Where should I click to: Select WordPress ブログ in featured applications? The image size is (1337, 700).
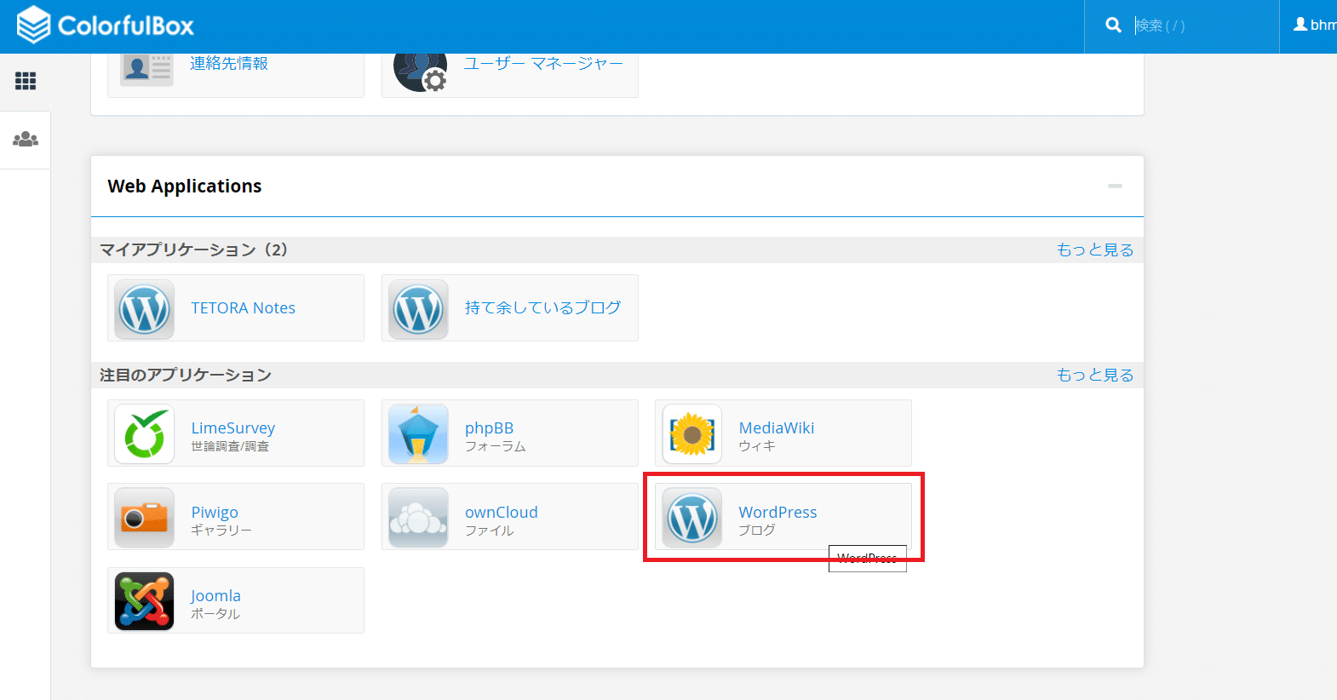click(x=777, y=513)
